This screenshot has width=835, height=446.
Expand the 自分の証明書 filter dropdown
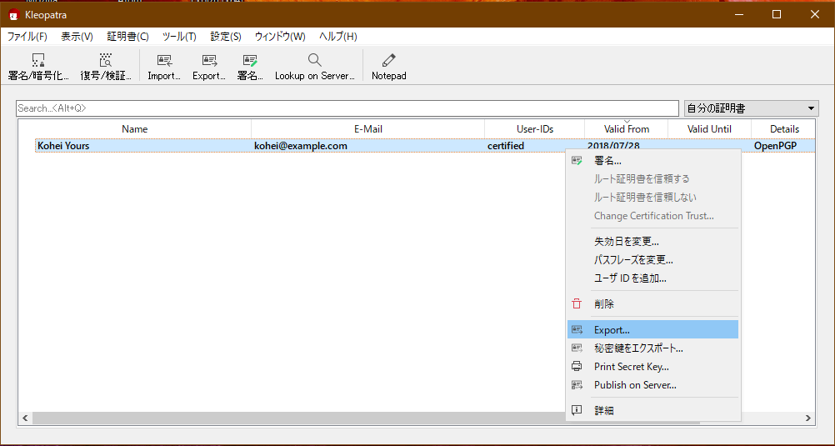click(751, 108)
